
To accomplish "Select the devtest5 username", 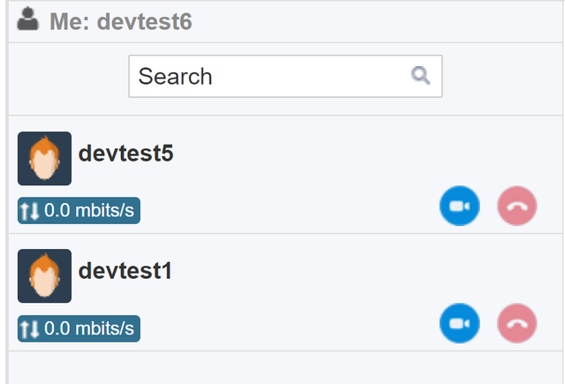I will [x=126, y=154].
